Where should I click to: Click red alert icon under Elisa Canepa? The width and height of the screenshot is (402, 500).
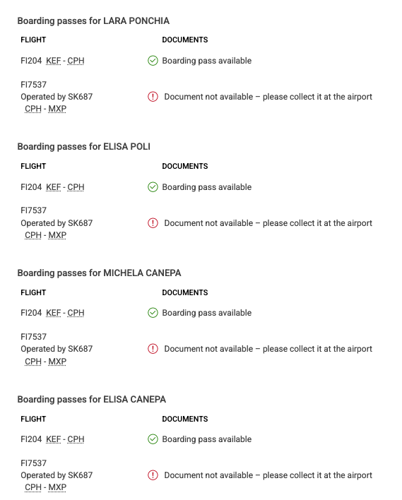[x=153, y=475]
